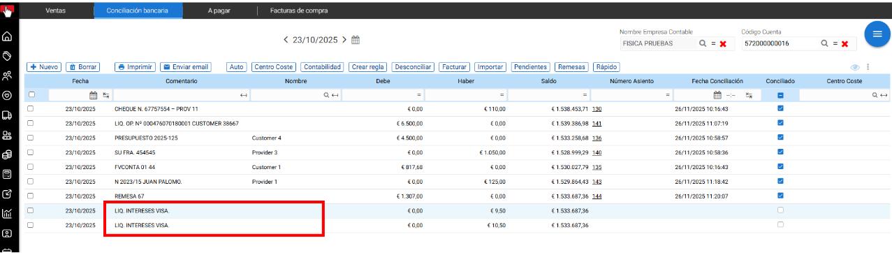
Task: Click the Importar button
Action: point(490,67)
